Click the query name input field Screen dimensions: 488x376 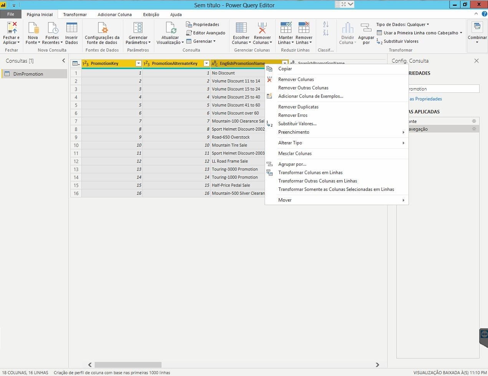[444, 89]
